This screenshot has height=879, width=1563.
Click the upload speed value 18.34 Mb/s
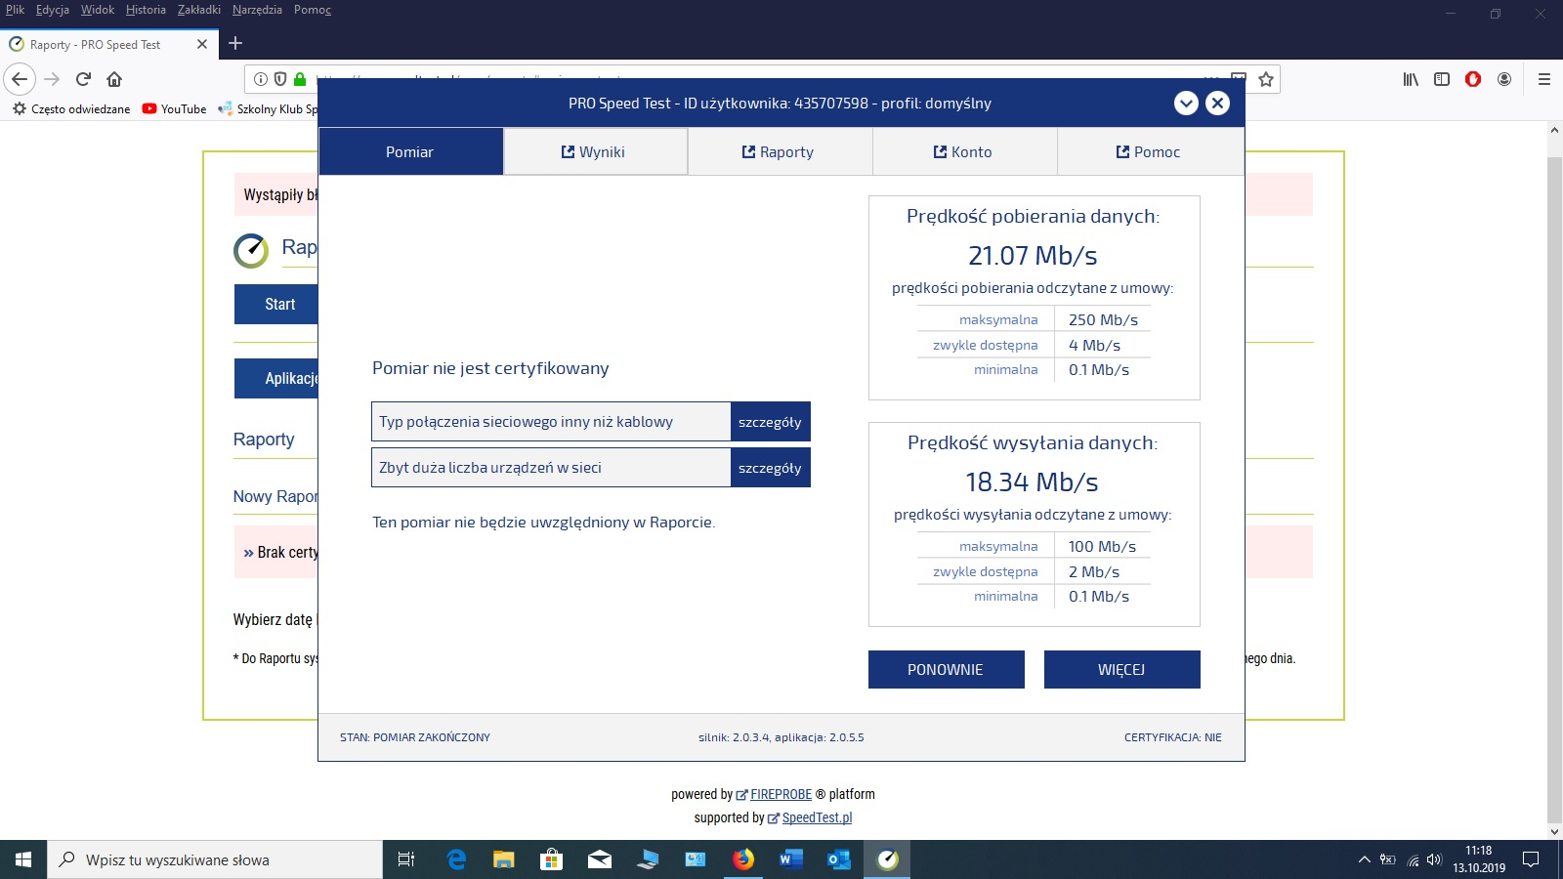[1032, 482]
